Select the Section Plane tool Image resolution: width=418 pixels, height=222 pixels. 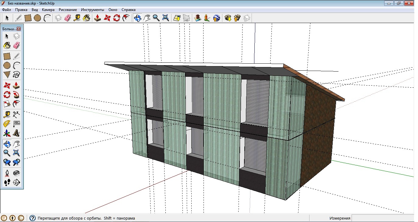(16, 182)
